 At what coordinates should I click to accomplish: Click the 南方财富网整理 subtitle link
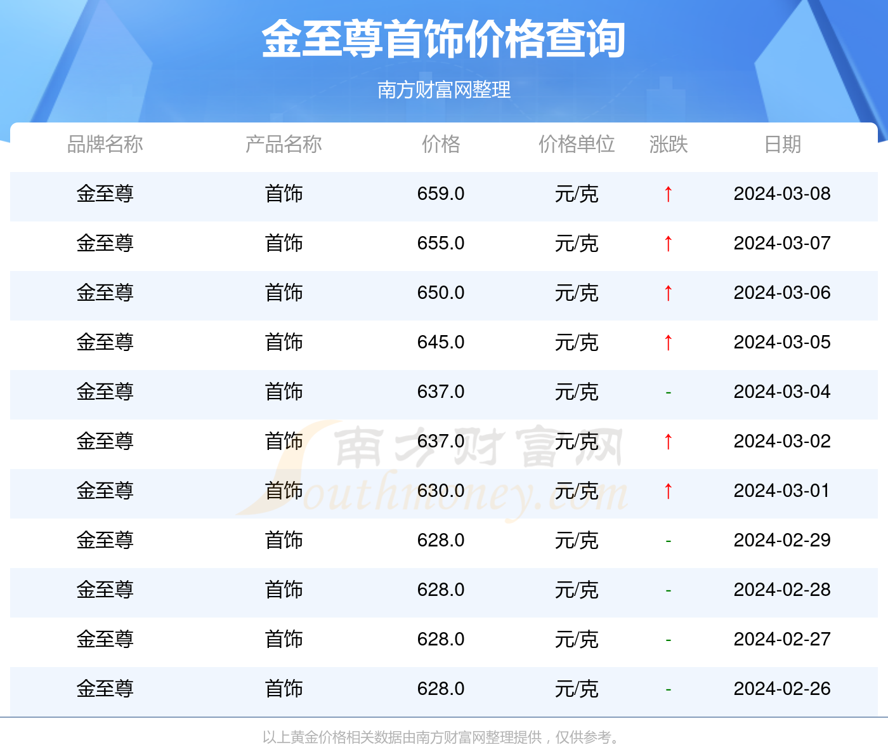444,90
